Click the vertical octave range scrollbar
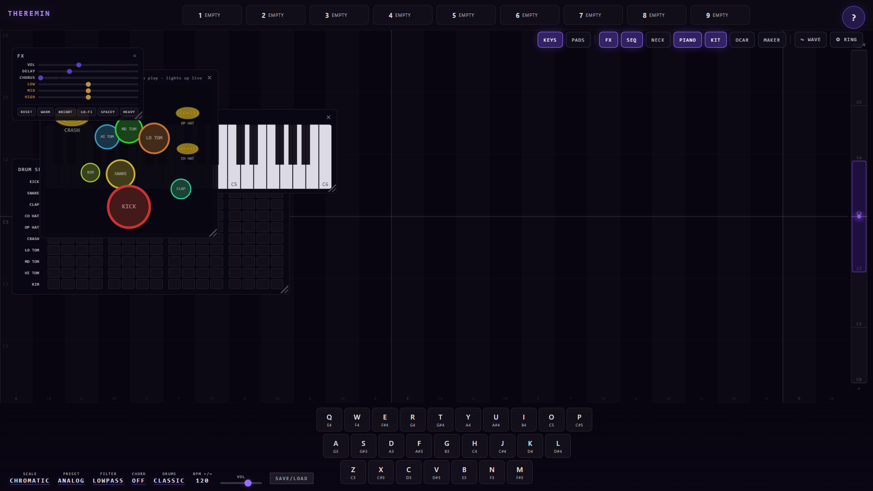This screenshot has width=873, height=491. coord(859,216)
